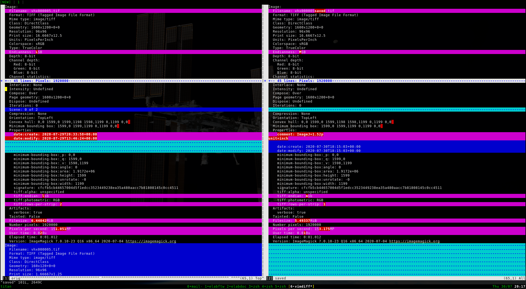Switch to tmux window 3•zsh

click(x=254, y=286)
